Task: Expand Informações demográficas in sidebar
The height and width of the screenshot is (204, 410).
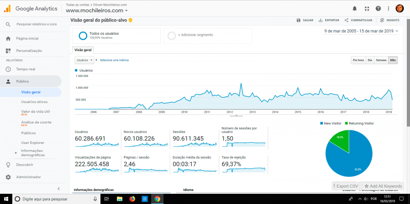Action: point(33,153)
